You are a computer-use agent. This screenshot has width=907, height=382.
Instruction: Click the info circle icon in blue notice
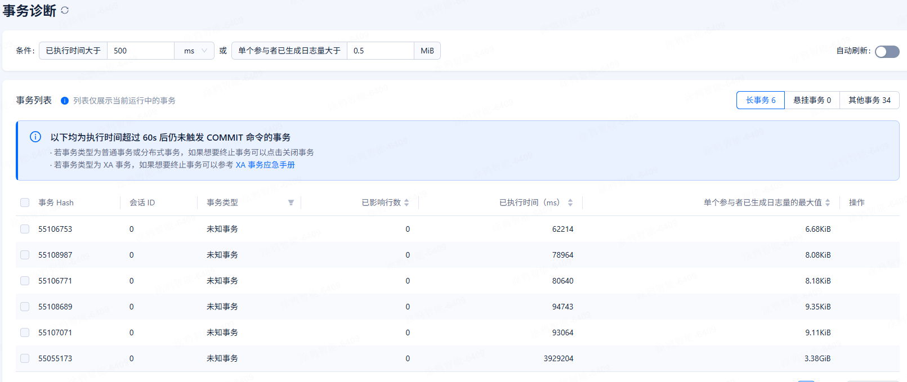(x=35, y=137)
